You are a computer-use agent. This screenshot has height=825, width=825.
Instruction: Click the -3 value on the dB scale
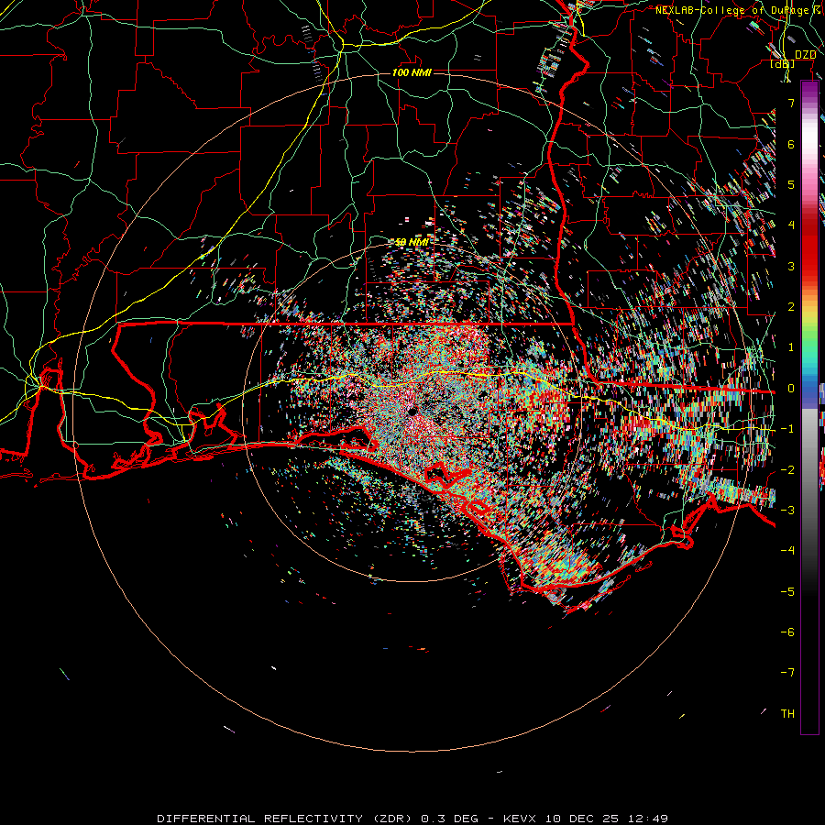[x=787, y=511]
